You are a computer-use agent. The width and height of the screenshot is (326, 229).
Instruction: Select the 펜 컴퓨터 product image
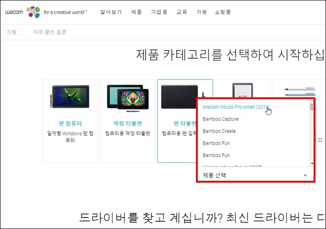click(x=70, y=96)
